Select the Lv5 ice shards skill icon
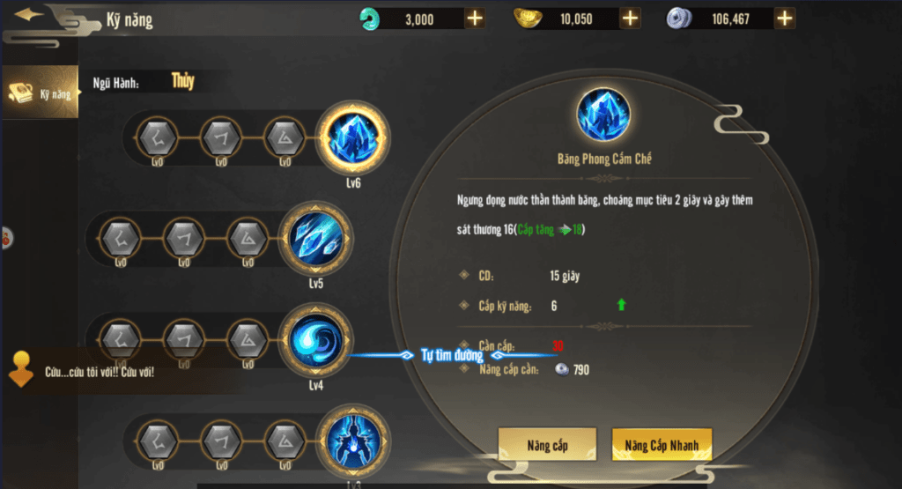 316,238
